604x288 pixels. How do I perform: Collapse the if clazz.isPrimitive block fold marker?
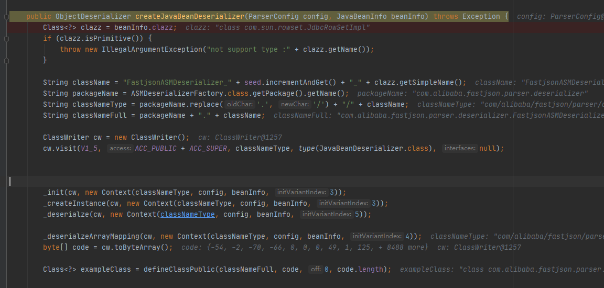point(6,39)
